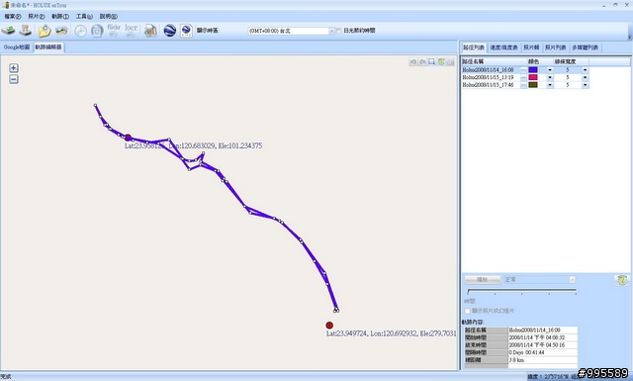This screenshot has width=633, height=381.
Task: Open color dropdown for Holux2008/11/14_16:08
Action: point(550,70)
